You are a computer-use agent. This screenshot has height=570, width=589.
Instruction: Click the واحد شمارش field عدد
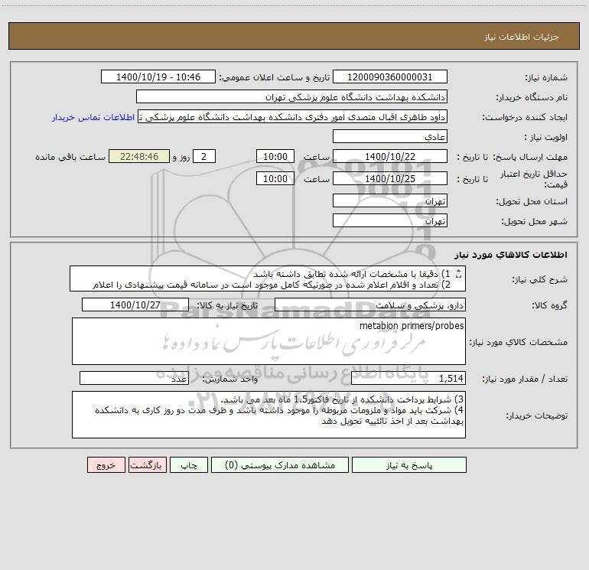click(x=134, y=379)
